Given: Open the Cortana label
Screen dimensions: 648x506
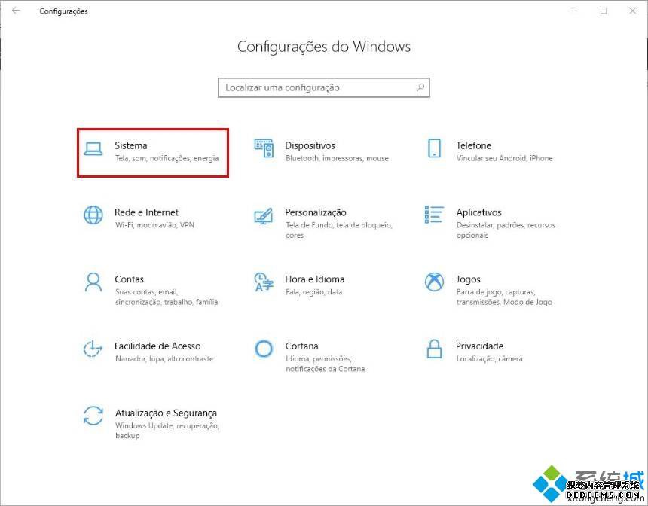Looking at the screenshot, I should coord(301,346).
